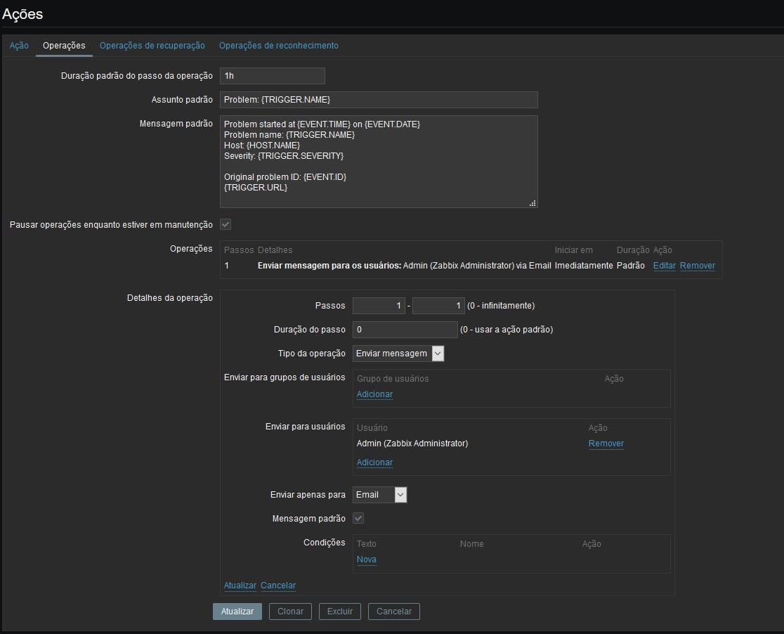Switch to Operações de recuperação tab
Viewport: 784px width, 634px height.
click(x=152, y=46)
